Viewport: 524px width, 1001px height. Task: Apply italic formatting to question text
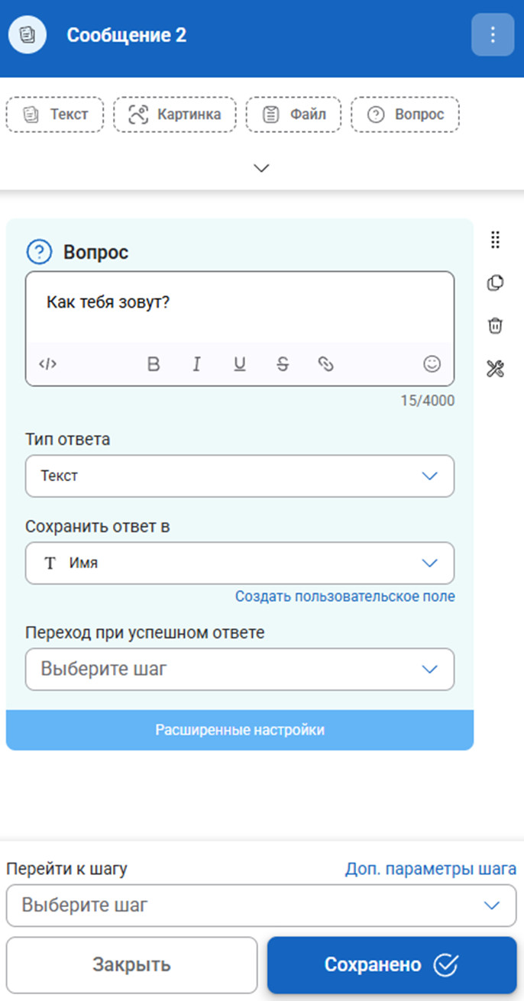pyautogui.click(x=196, y=364)
